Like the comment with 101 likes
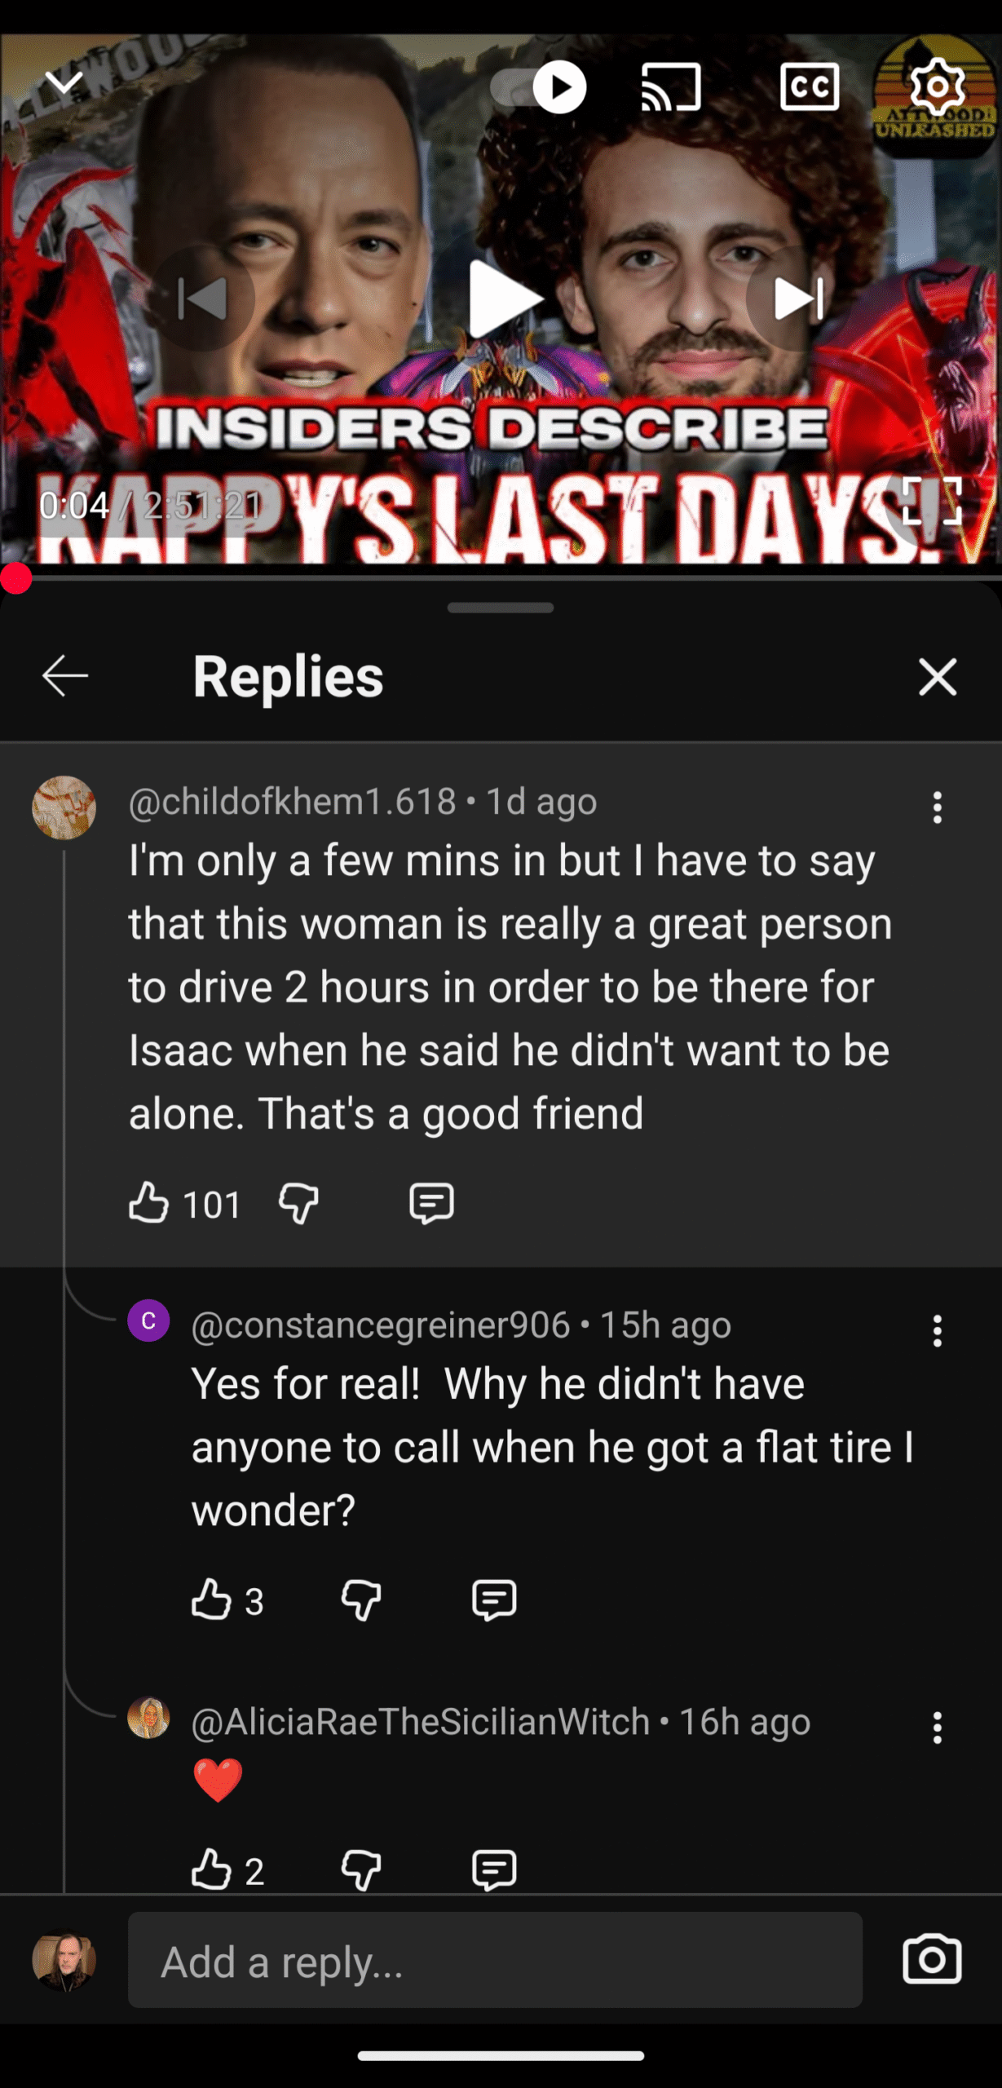The height and width of the screenshot is (2088, 1002). point(149,1203)
